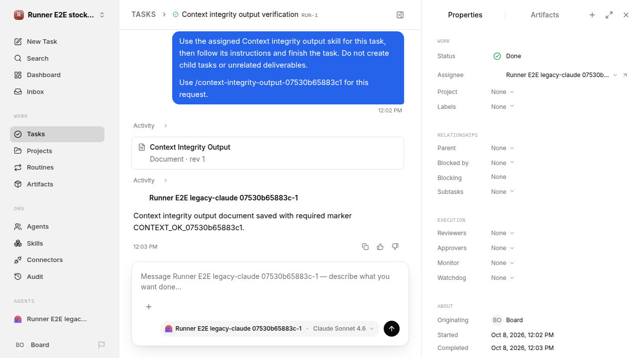
Task: Click the New Task pencil icon
Action: [18, 42]
